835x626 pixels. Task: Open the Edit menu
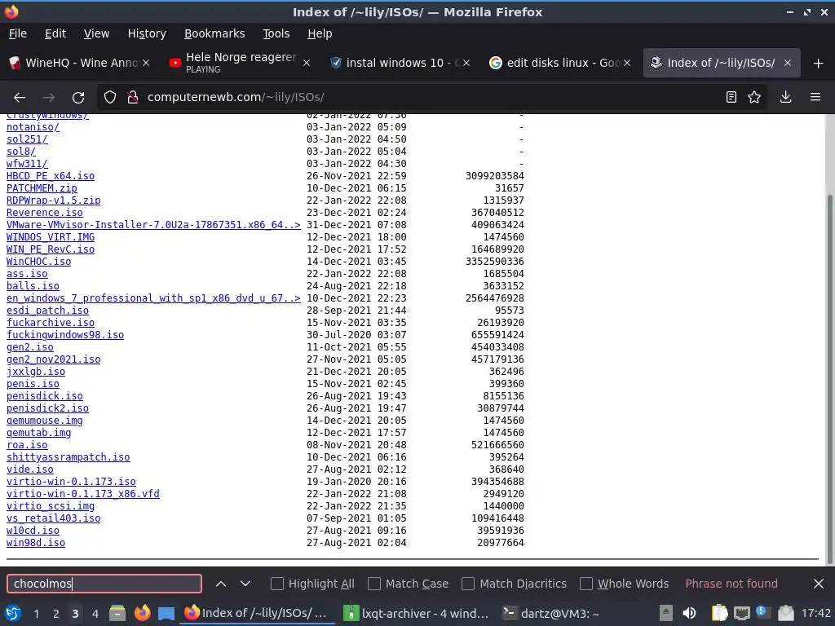(55, 33)
